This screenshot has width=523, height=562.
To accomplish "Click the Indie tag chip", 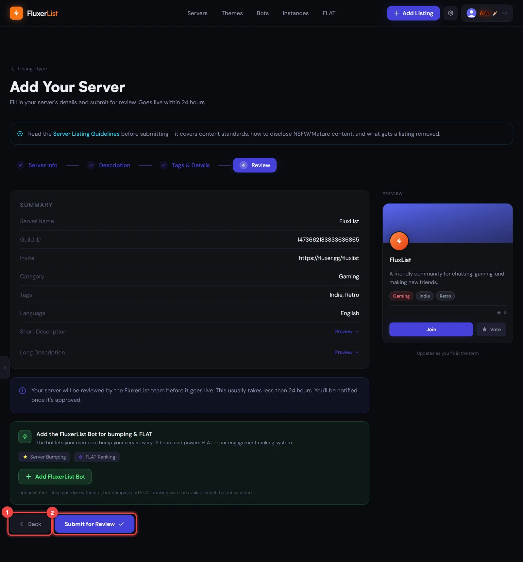I will click(x=425, y=296).
